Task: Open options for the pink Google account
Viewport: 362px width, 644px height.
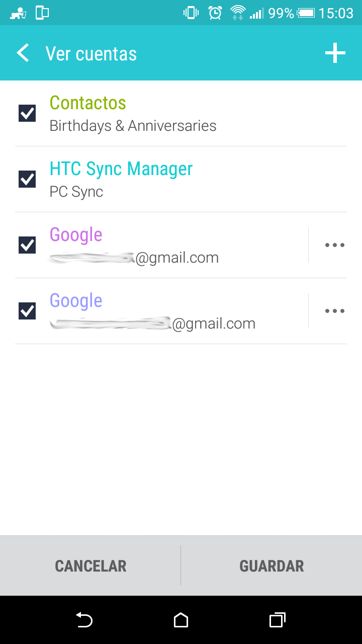Action: click(x=334, y=245)
